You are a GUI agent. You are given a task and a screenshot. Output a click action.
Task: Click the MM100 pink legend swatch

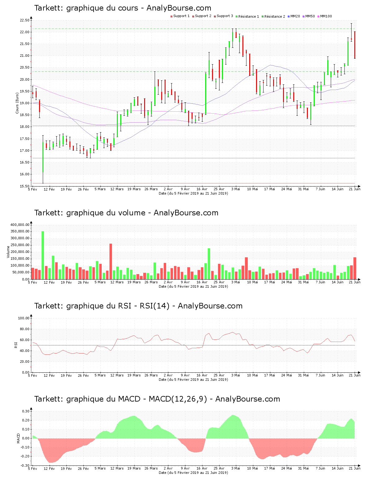(x=318, y=16)
